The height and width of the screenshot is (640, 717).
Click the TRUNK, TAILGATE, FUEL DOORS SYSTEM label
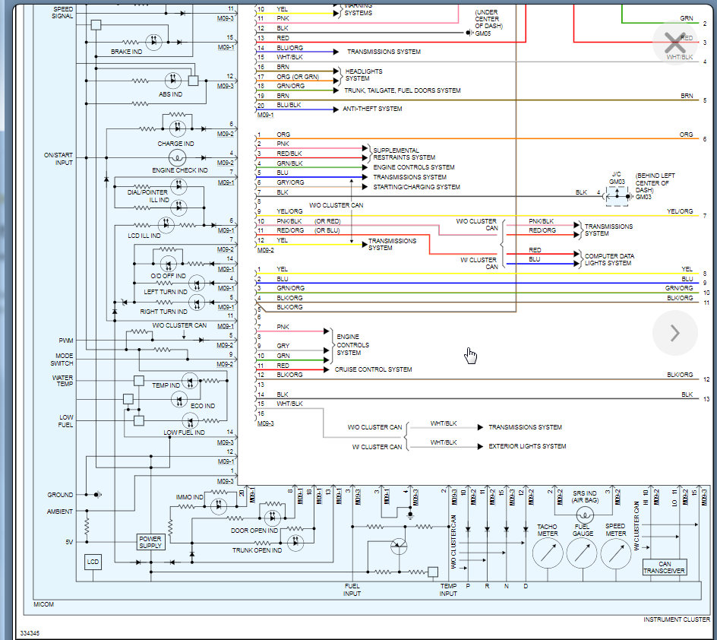(x=403, y=90)
